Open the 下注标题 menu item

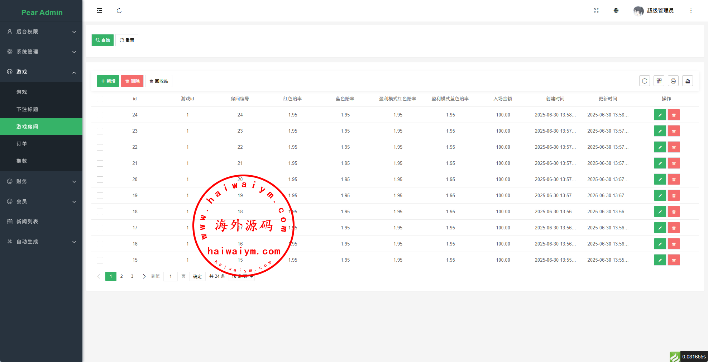tap(27, 109)
